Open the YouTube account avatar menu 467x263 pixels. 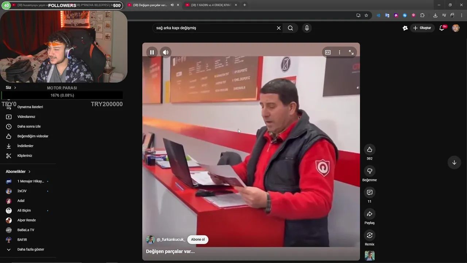tap(456, 28)
